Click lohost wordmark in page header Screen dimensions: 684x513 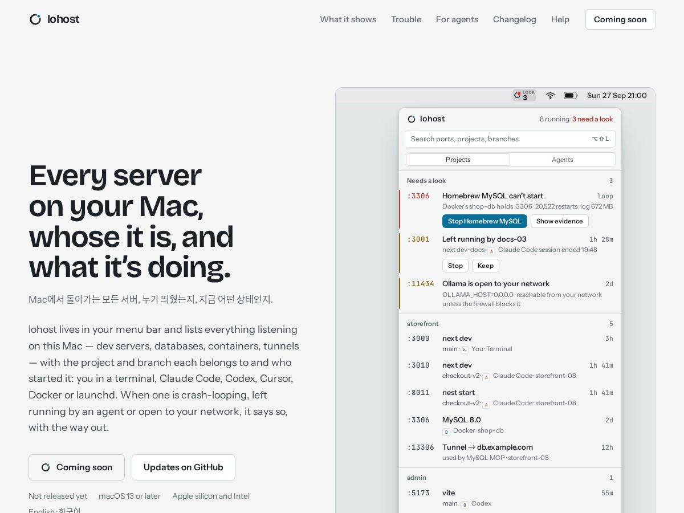coord(63,19)
